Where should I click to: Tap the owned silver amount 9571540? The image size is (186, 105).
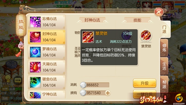pos(94,93)
